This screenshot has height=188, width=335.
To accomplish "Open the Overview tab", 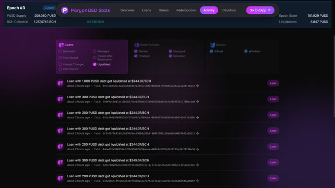I will pos(127,10).
